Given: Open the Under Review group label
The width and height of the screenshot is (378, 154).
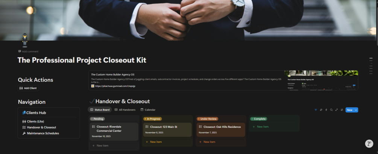Looking at the screenshot, I should pyautogui.click(x=208, y=119).
